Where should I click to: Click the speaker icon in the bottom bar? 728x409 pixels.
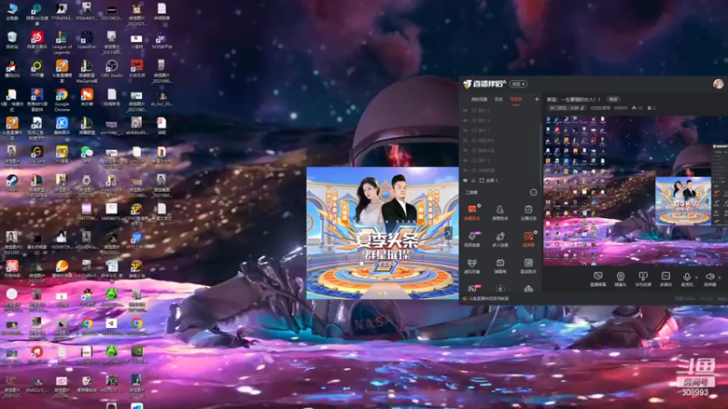710,276
